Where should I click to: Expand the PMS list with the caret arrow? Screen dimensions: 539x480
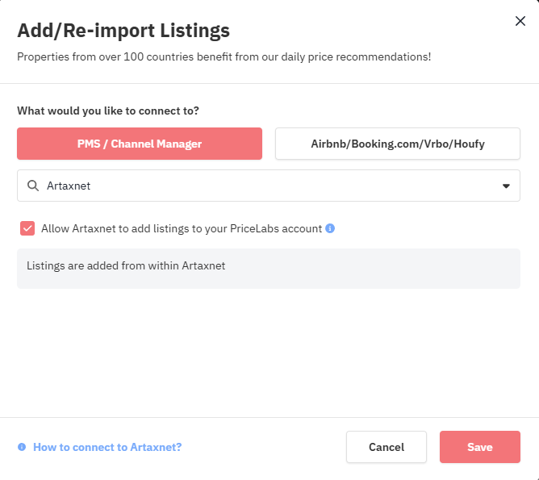506,186
